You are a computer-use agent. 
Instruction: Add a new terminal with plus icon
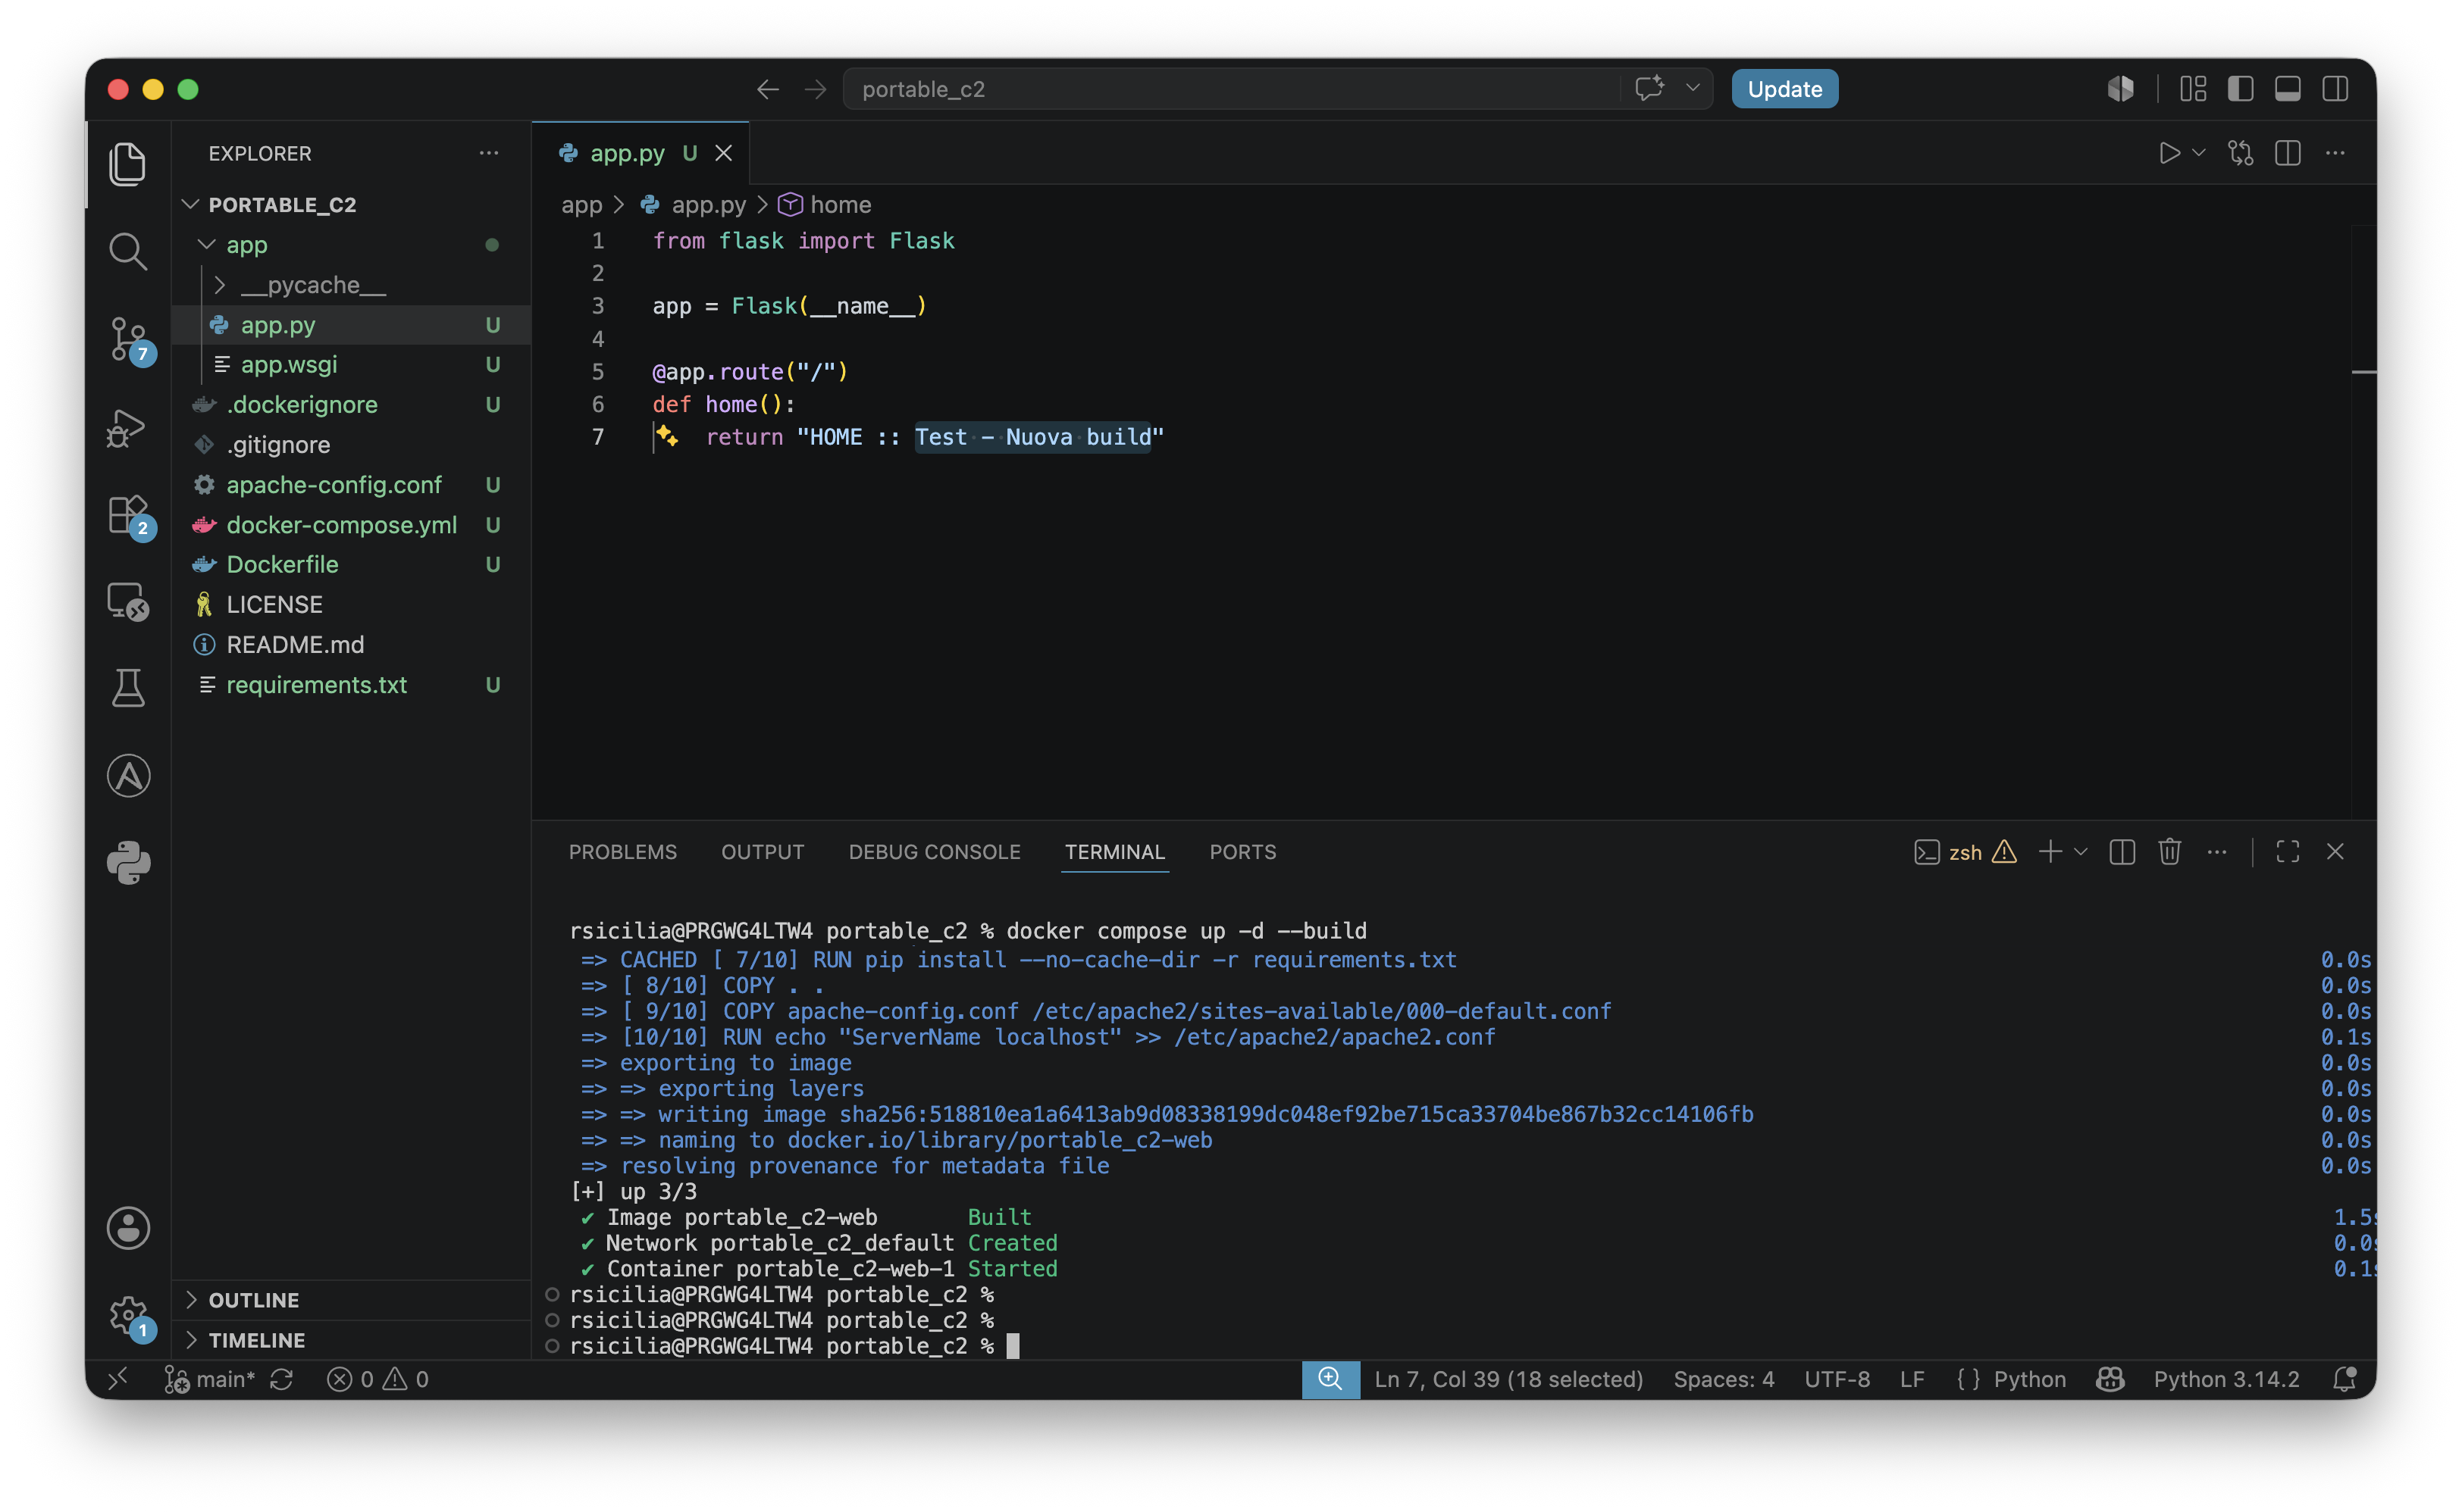pos(2050,852)
